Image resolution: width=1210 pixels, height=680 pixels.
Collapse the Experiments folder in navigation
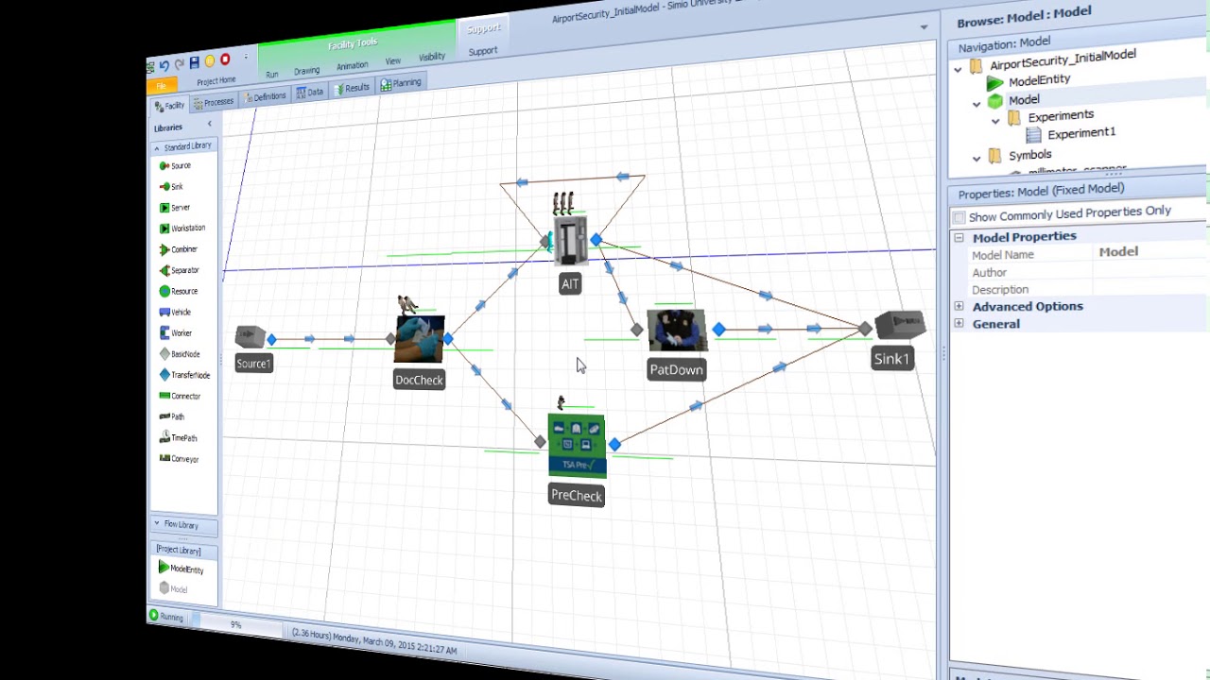point(995,120)
